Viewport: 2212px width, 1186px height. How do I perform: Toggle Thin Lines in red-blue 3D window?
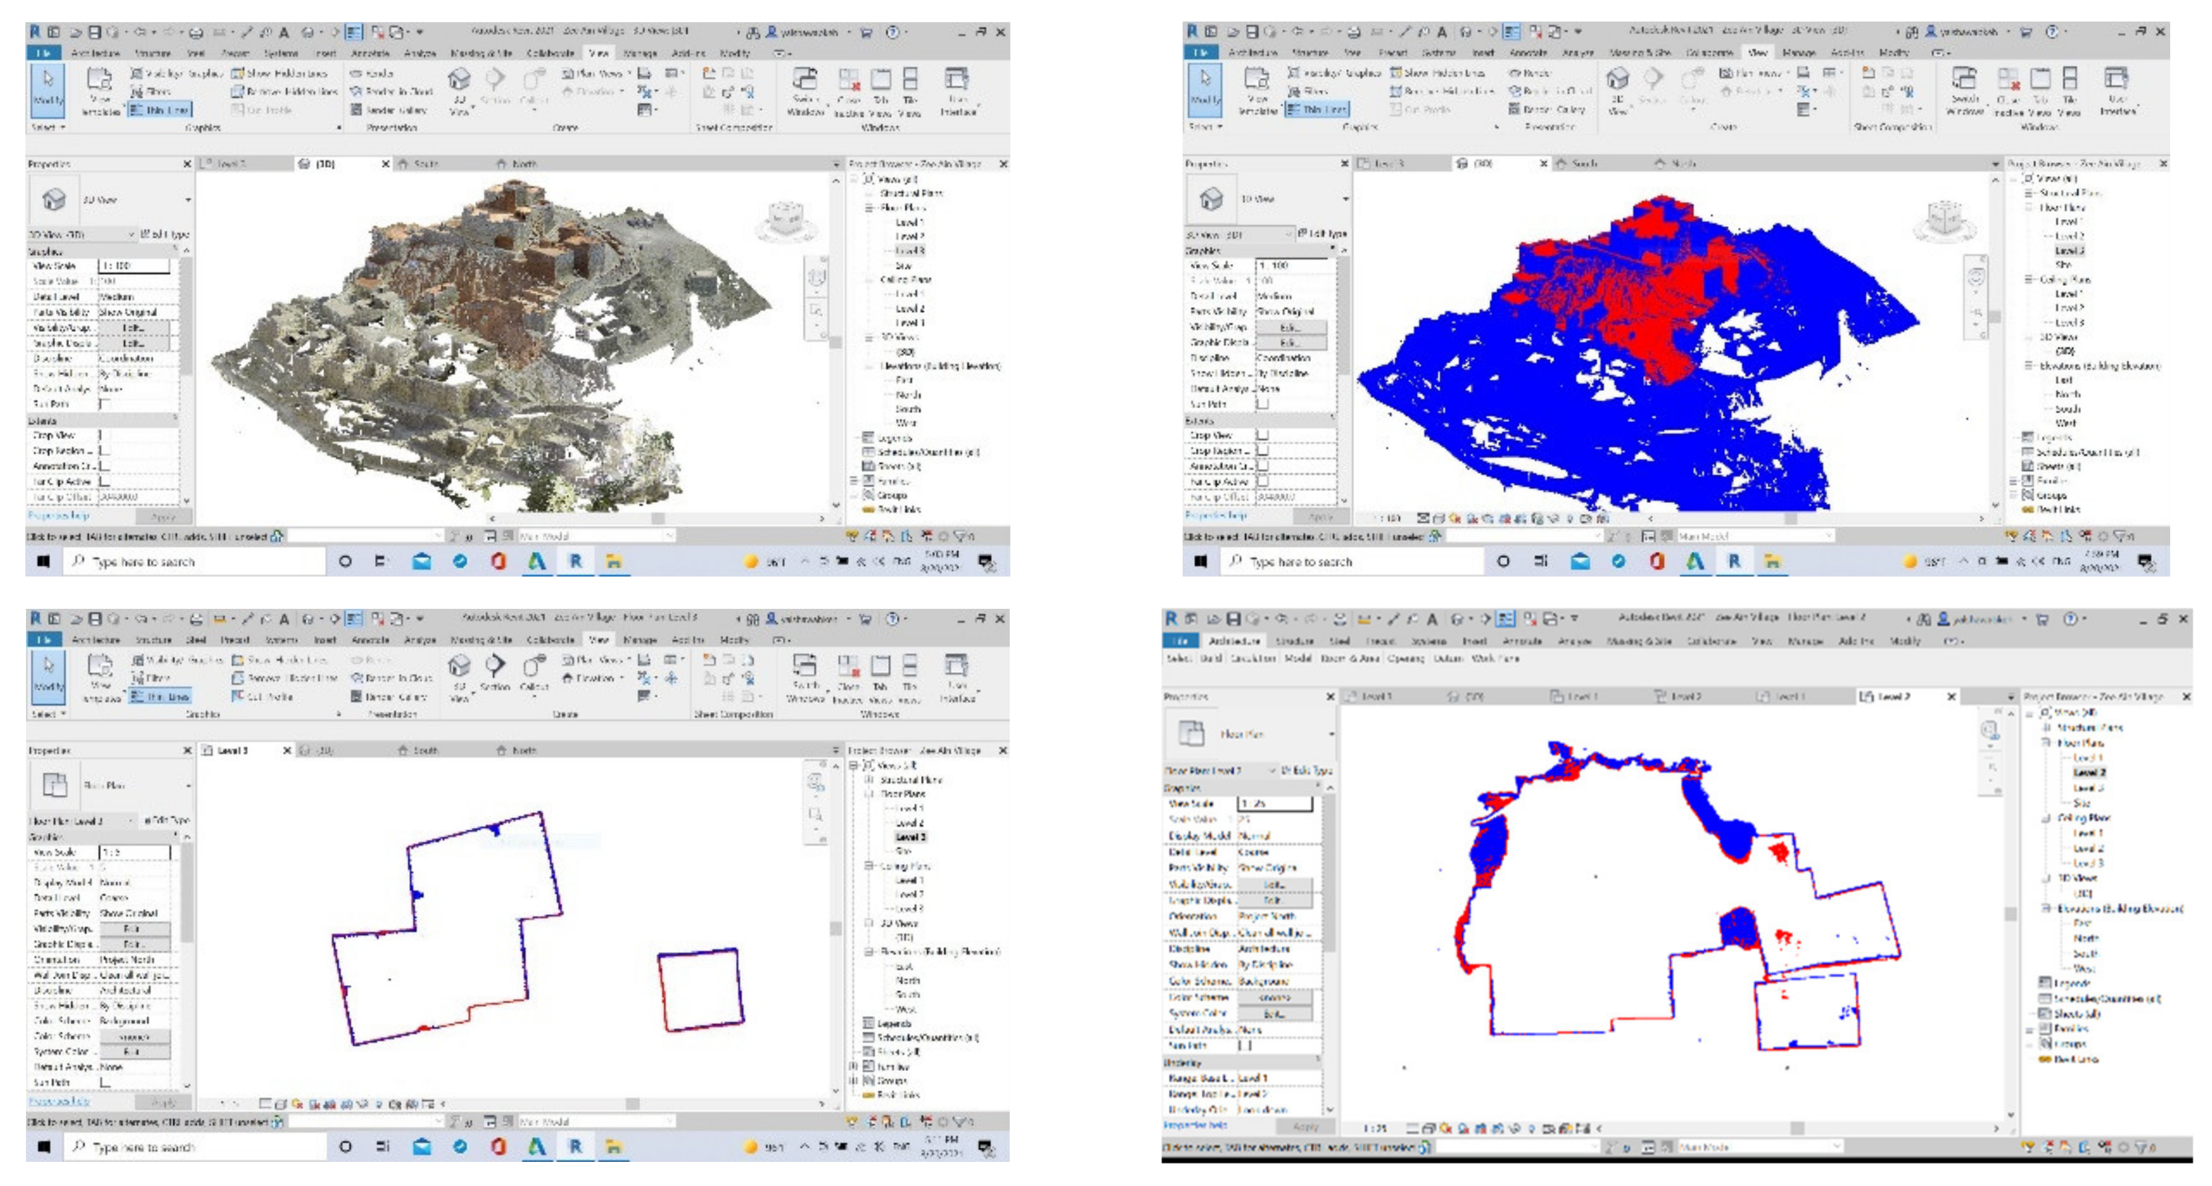[1318, 109]
